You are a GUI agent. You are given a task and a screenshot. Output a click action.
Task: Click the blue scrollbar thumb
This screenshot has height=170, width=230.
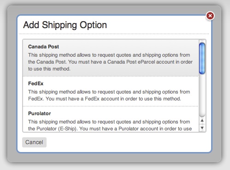[x=202, y=59]
